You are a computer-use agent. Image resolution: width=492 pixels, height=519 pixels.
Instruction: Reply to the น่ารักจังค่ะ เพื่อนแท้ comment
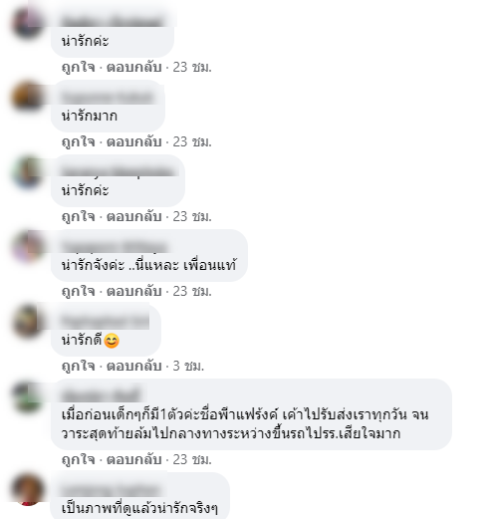(133, 292)
